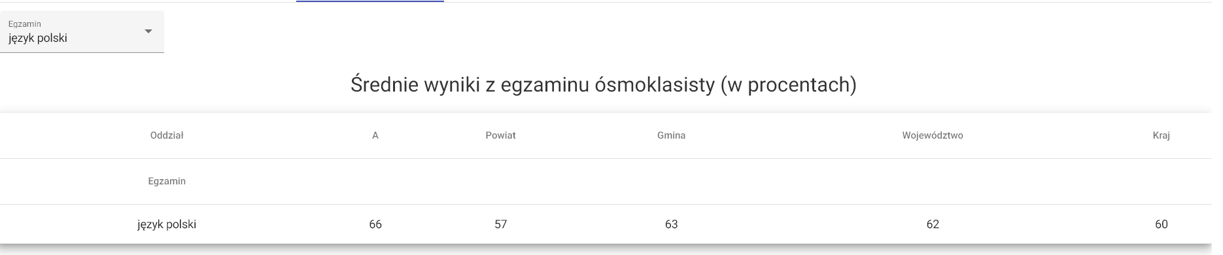Click the Kraj score 60
This screenshot has width=1223, height=255.
[x=1162, y=224]
